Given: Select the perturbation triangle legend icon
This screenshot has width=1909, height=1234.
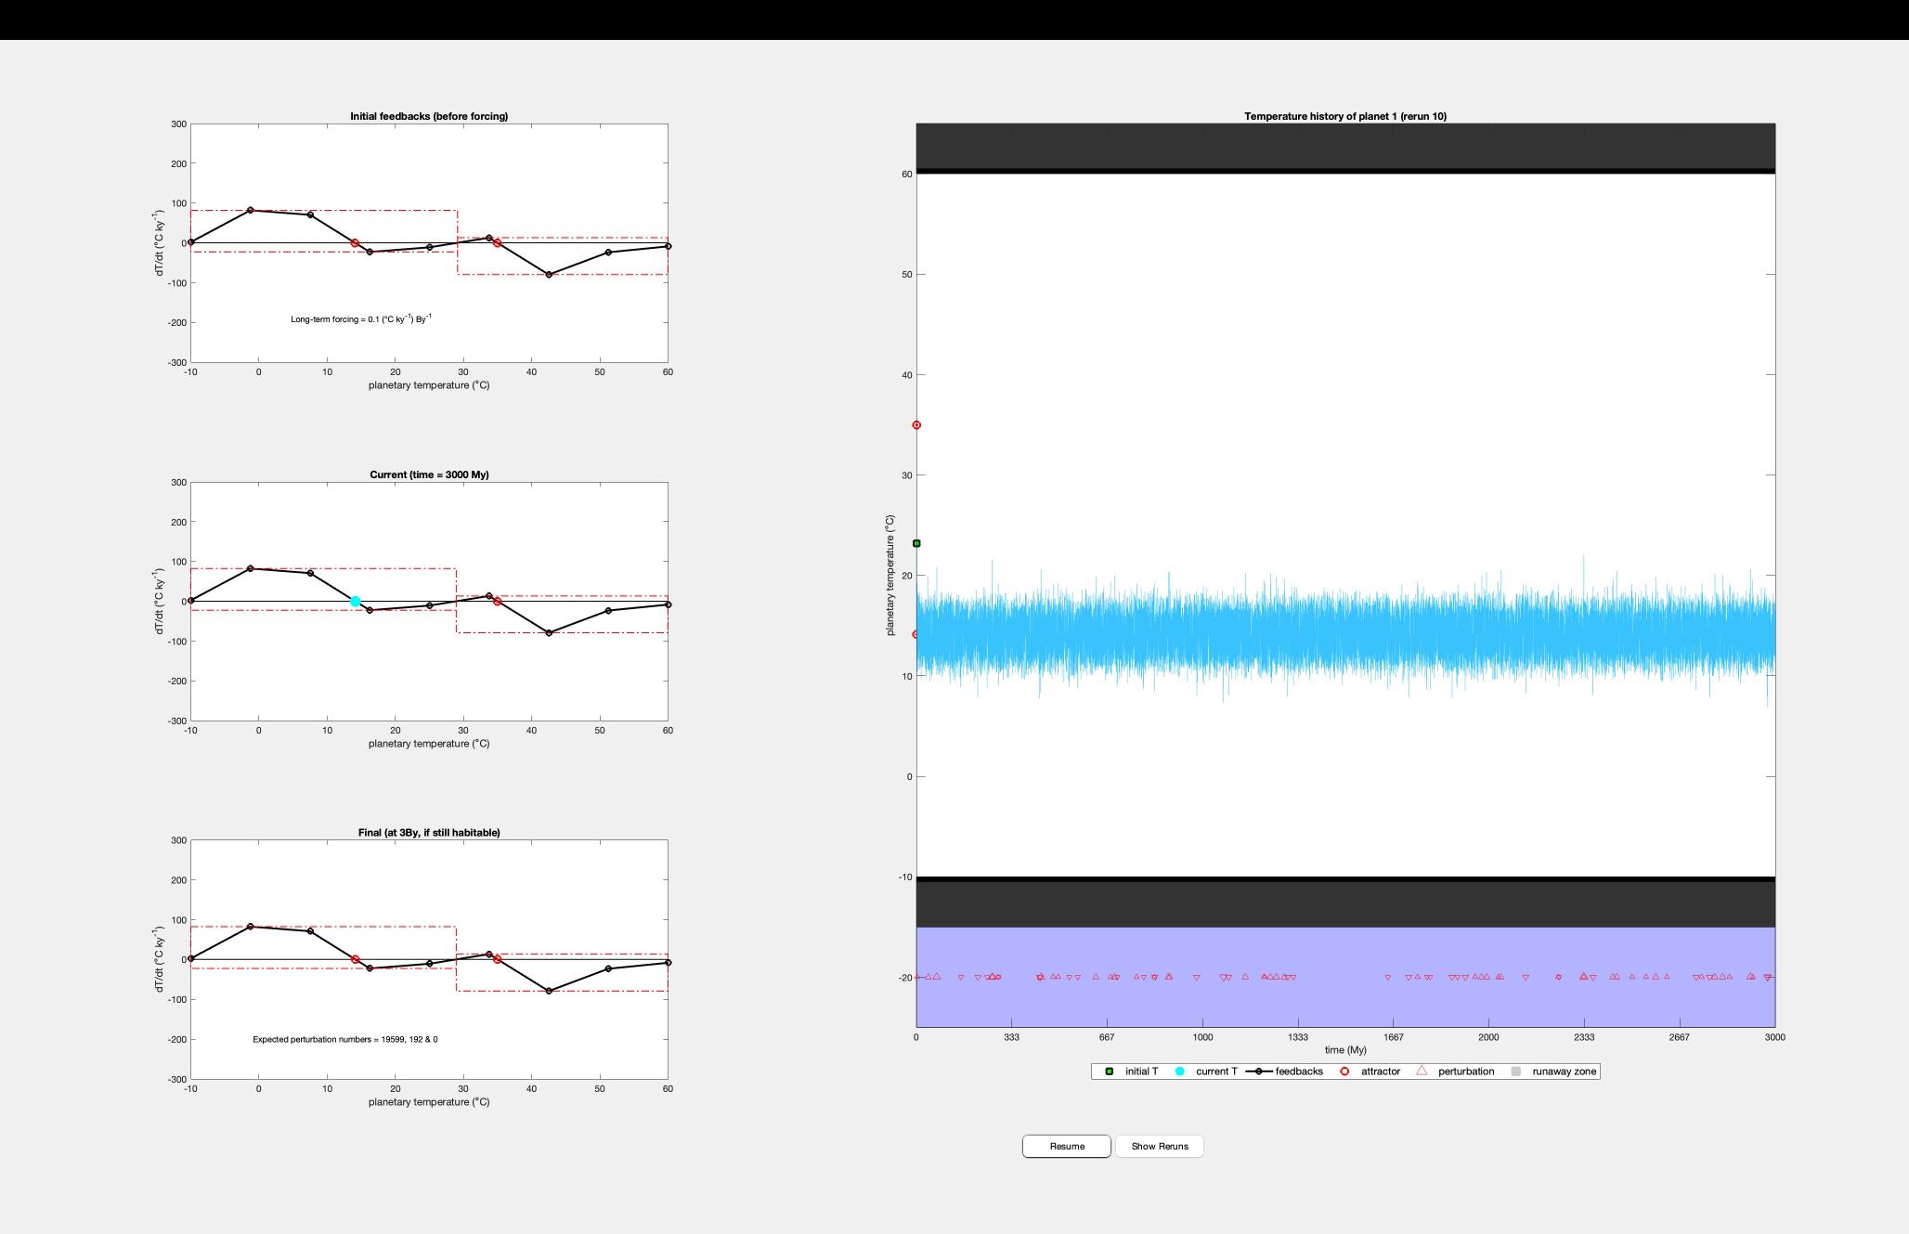Looking at the screenshot, I should point(1421,1071).
